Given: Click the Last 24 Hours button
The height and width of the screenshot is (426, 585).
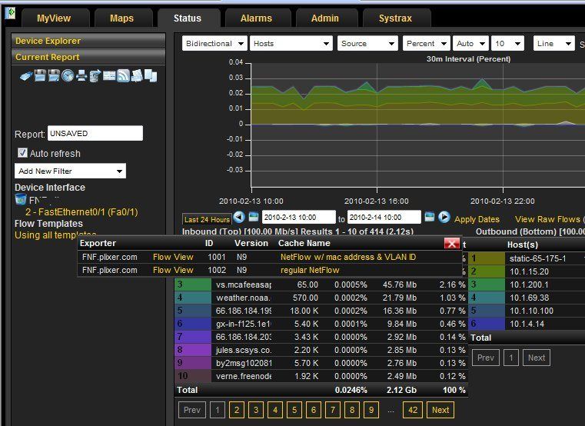Looking at the screenshot, I should (x=207, y=219).
